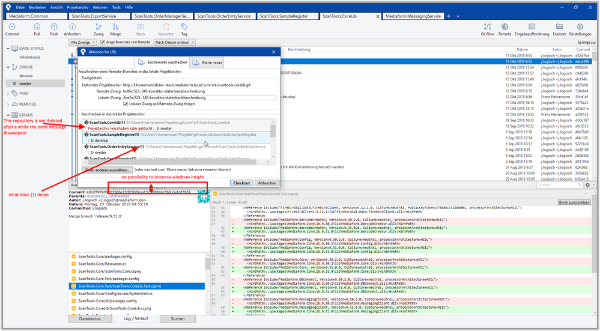This screenshot has width=600, height=331.
Task: Expand the TAGS section
Action: (8, 93)
